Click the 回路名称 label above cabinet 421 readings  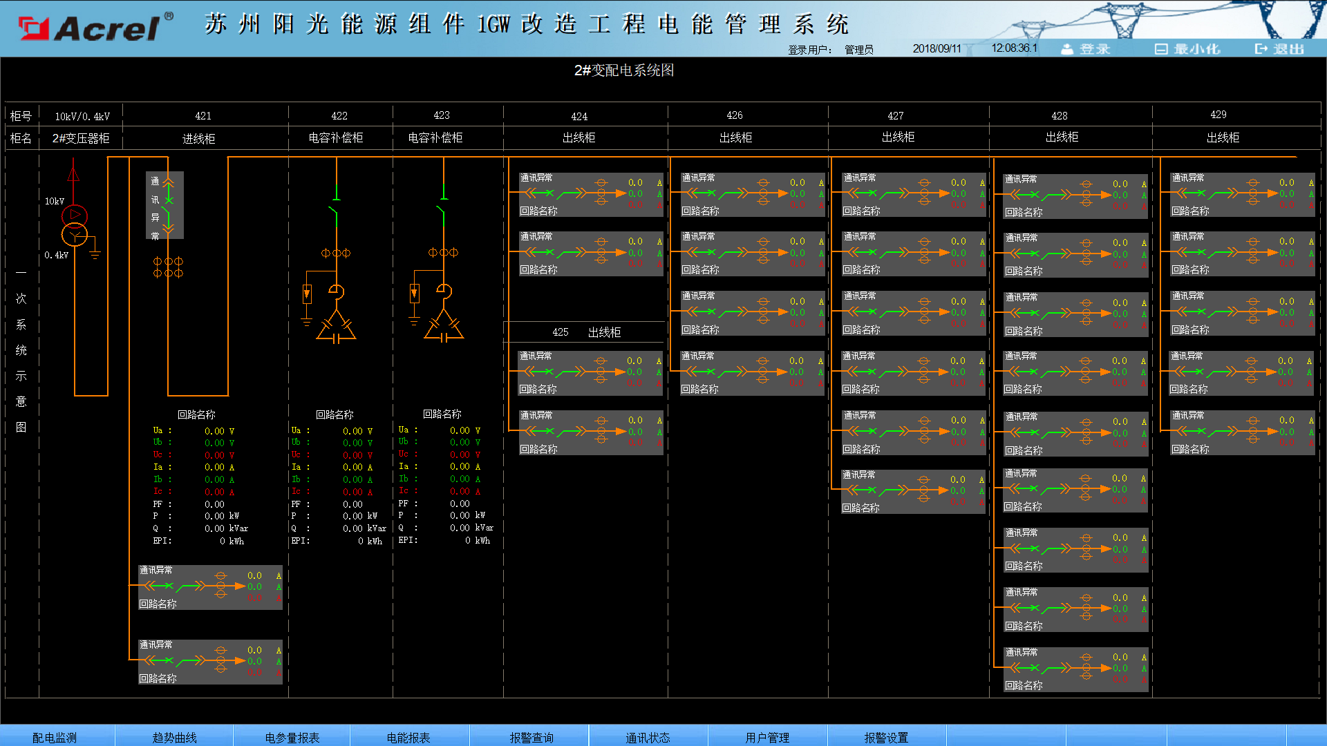click(196, 414)
